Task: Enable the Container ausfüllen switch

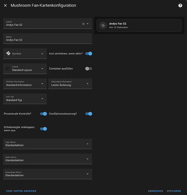Action: click(x=89, y=69)
